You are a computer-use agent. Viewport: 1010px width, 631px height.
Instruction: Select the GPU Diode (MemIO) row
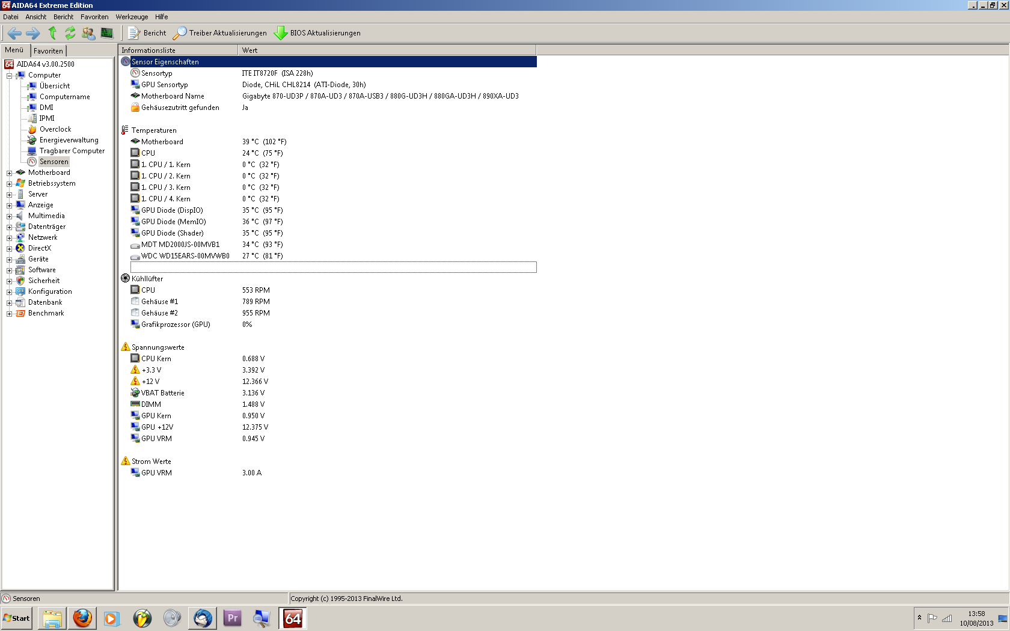click(x=328, y=222)
